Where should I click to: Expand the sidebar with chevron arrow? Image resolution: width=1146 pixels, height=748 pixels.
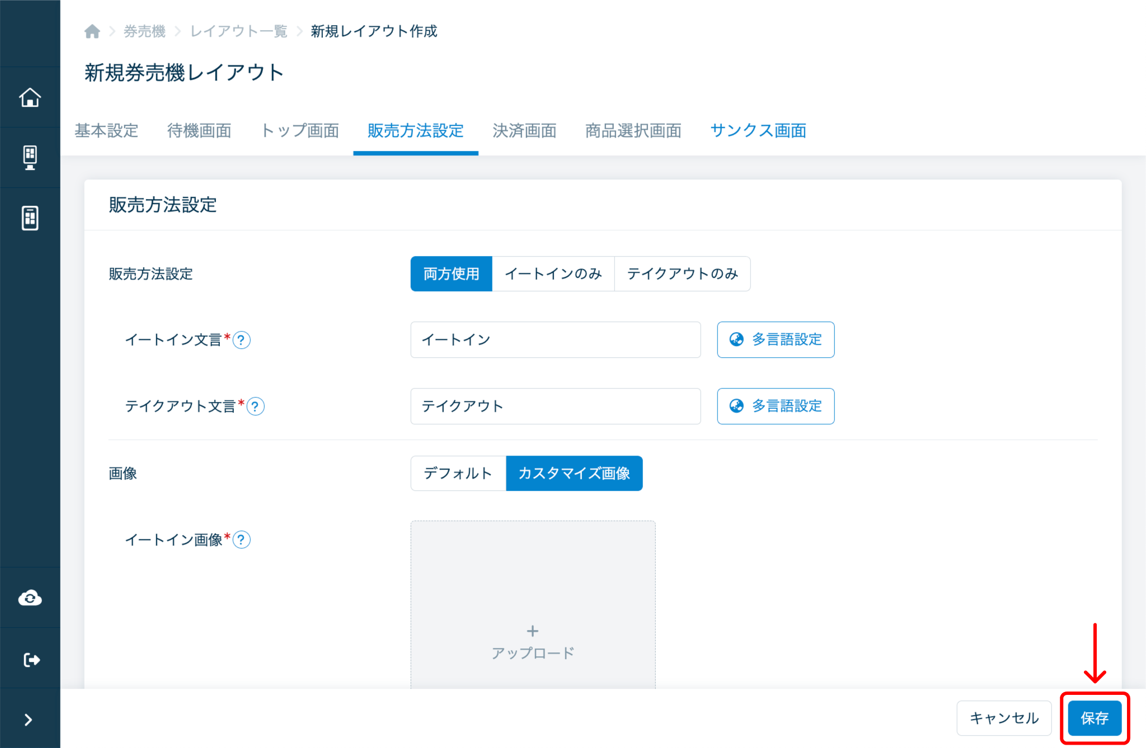[29, 719]
